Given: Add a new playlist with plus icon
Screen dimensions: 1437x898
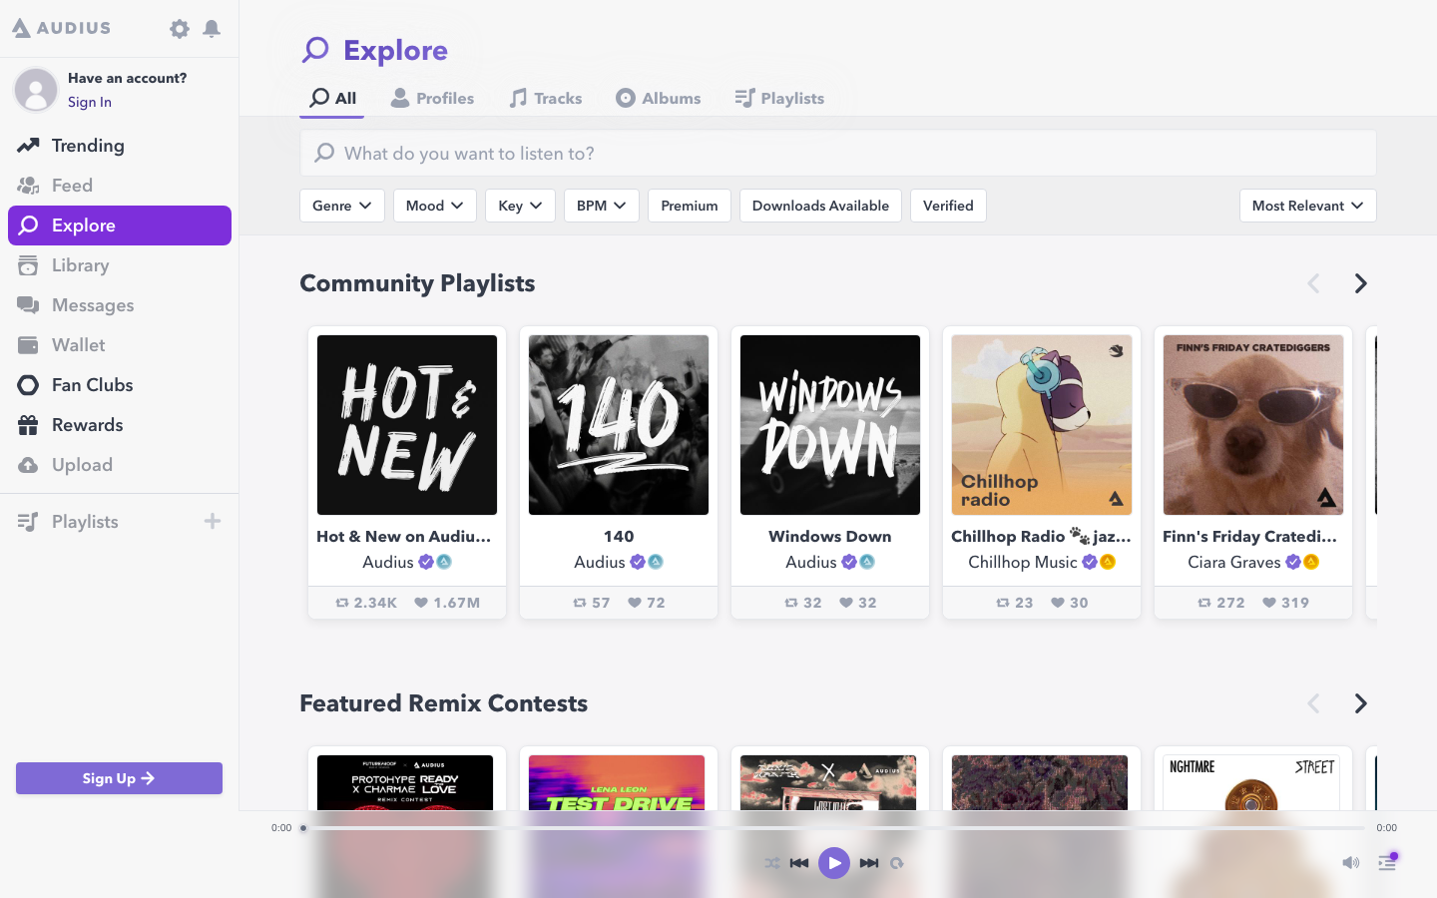Looking at the screenshot, I should 213,521.
